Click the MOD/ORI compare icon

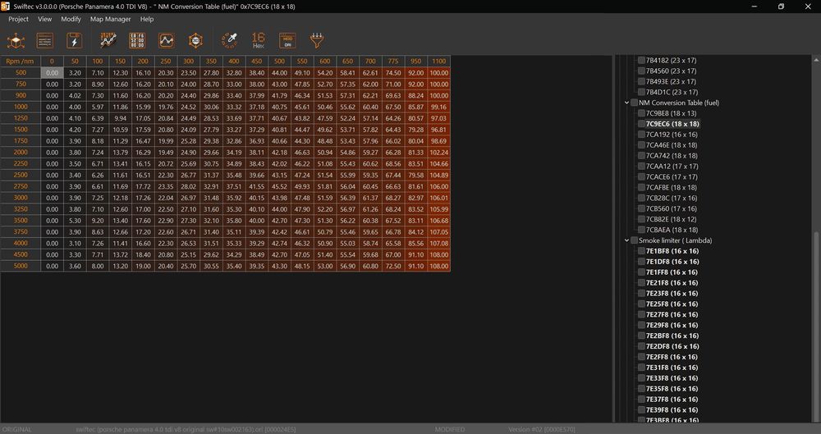tap(287, 40)
